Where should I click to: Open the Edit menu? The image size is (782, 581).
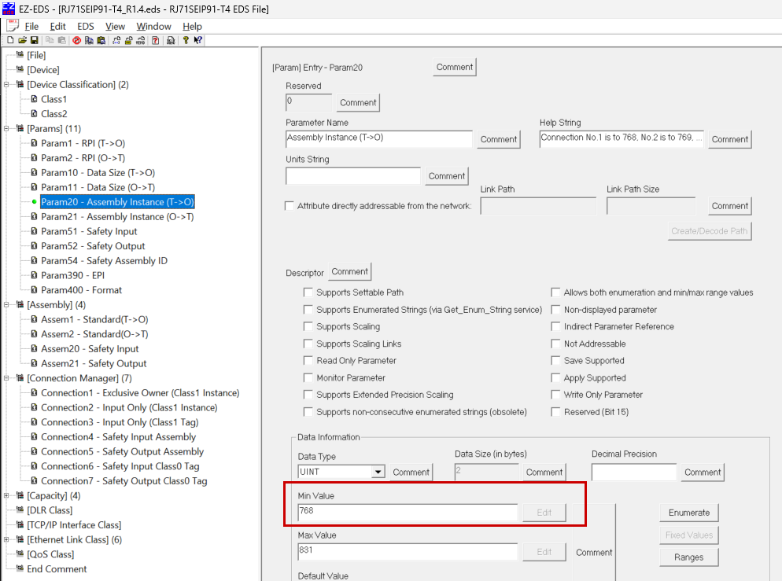coord(58,27)
